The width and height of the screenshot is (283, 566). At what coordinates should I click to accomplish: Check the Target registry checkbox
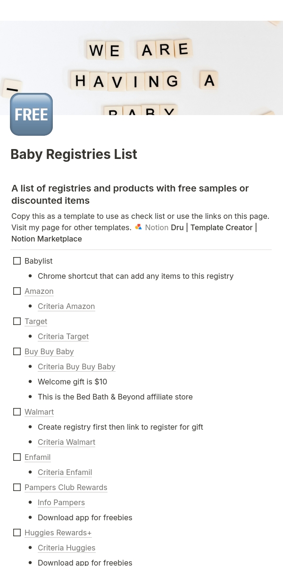click(x=17, y=321)
